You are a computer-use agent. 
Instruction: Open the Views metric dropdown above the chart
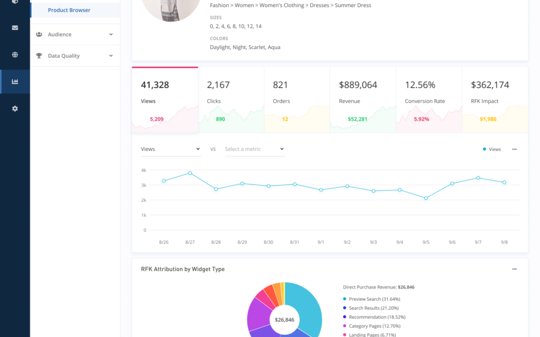[x=170, y=149]
